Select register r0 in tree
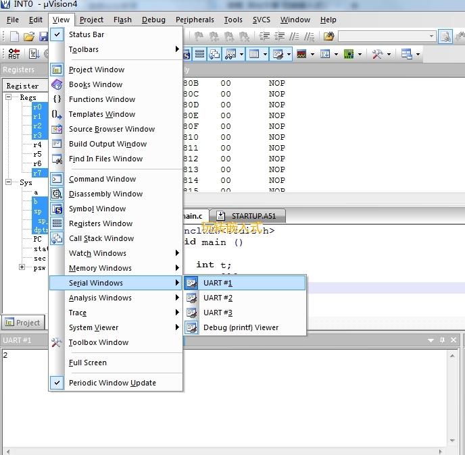This screenshot has width=465, height=455. (37, 107)
